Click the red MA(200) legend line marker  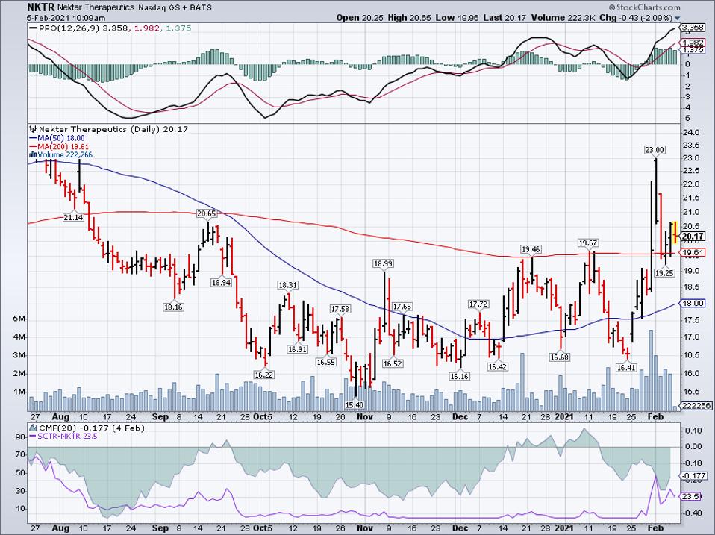coord(32,147)
